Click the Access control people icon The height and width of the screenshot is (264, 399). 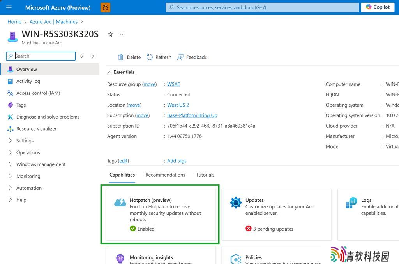pyautogui.click(x=11, y=93)
